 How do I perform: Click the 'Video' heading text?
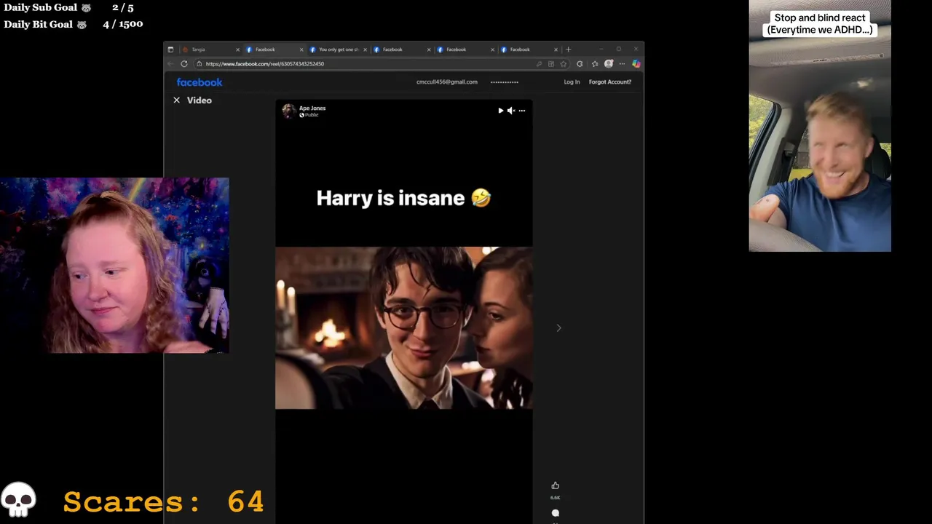click(200, 100)
